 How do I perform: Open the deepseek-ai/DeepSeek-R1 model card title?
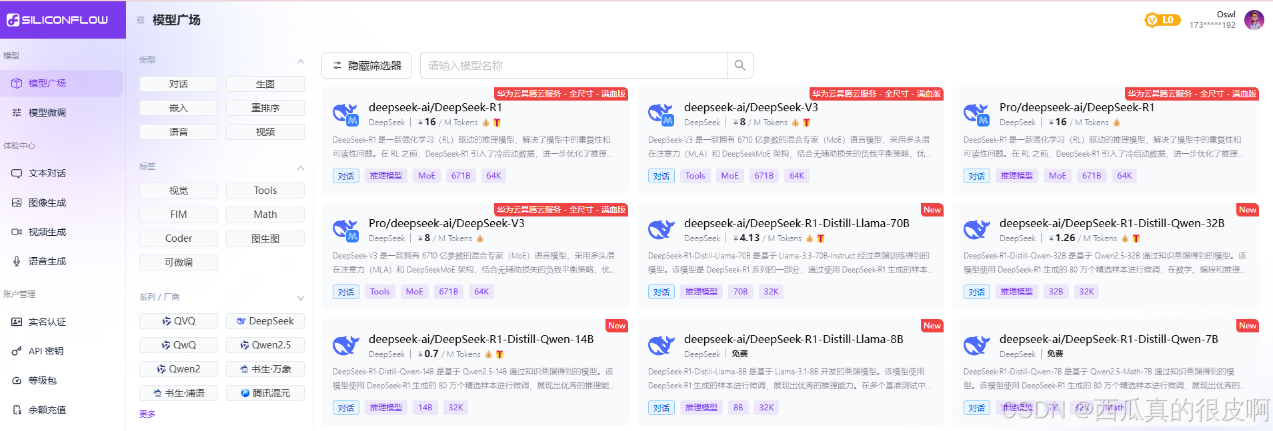point(435,107)
